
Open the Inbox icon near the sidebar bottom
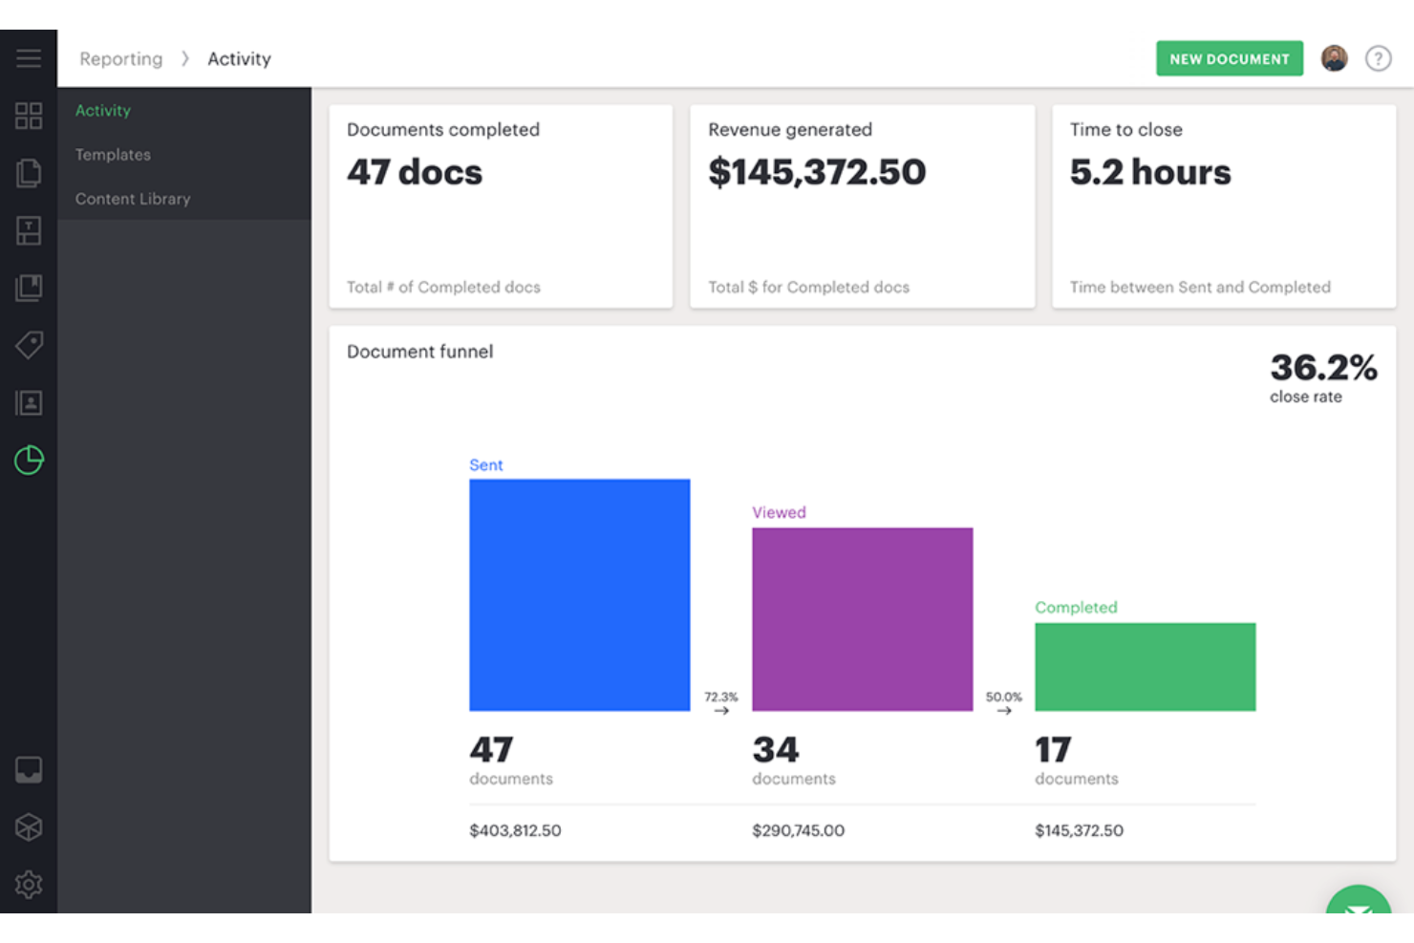pos(29,770)
